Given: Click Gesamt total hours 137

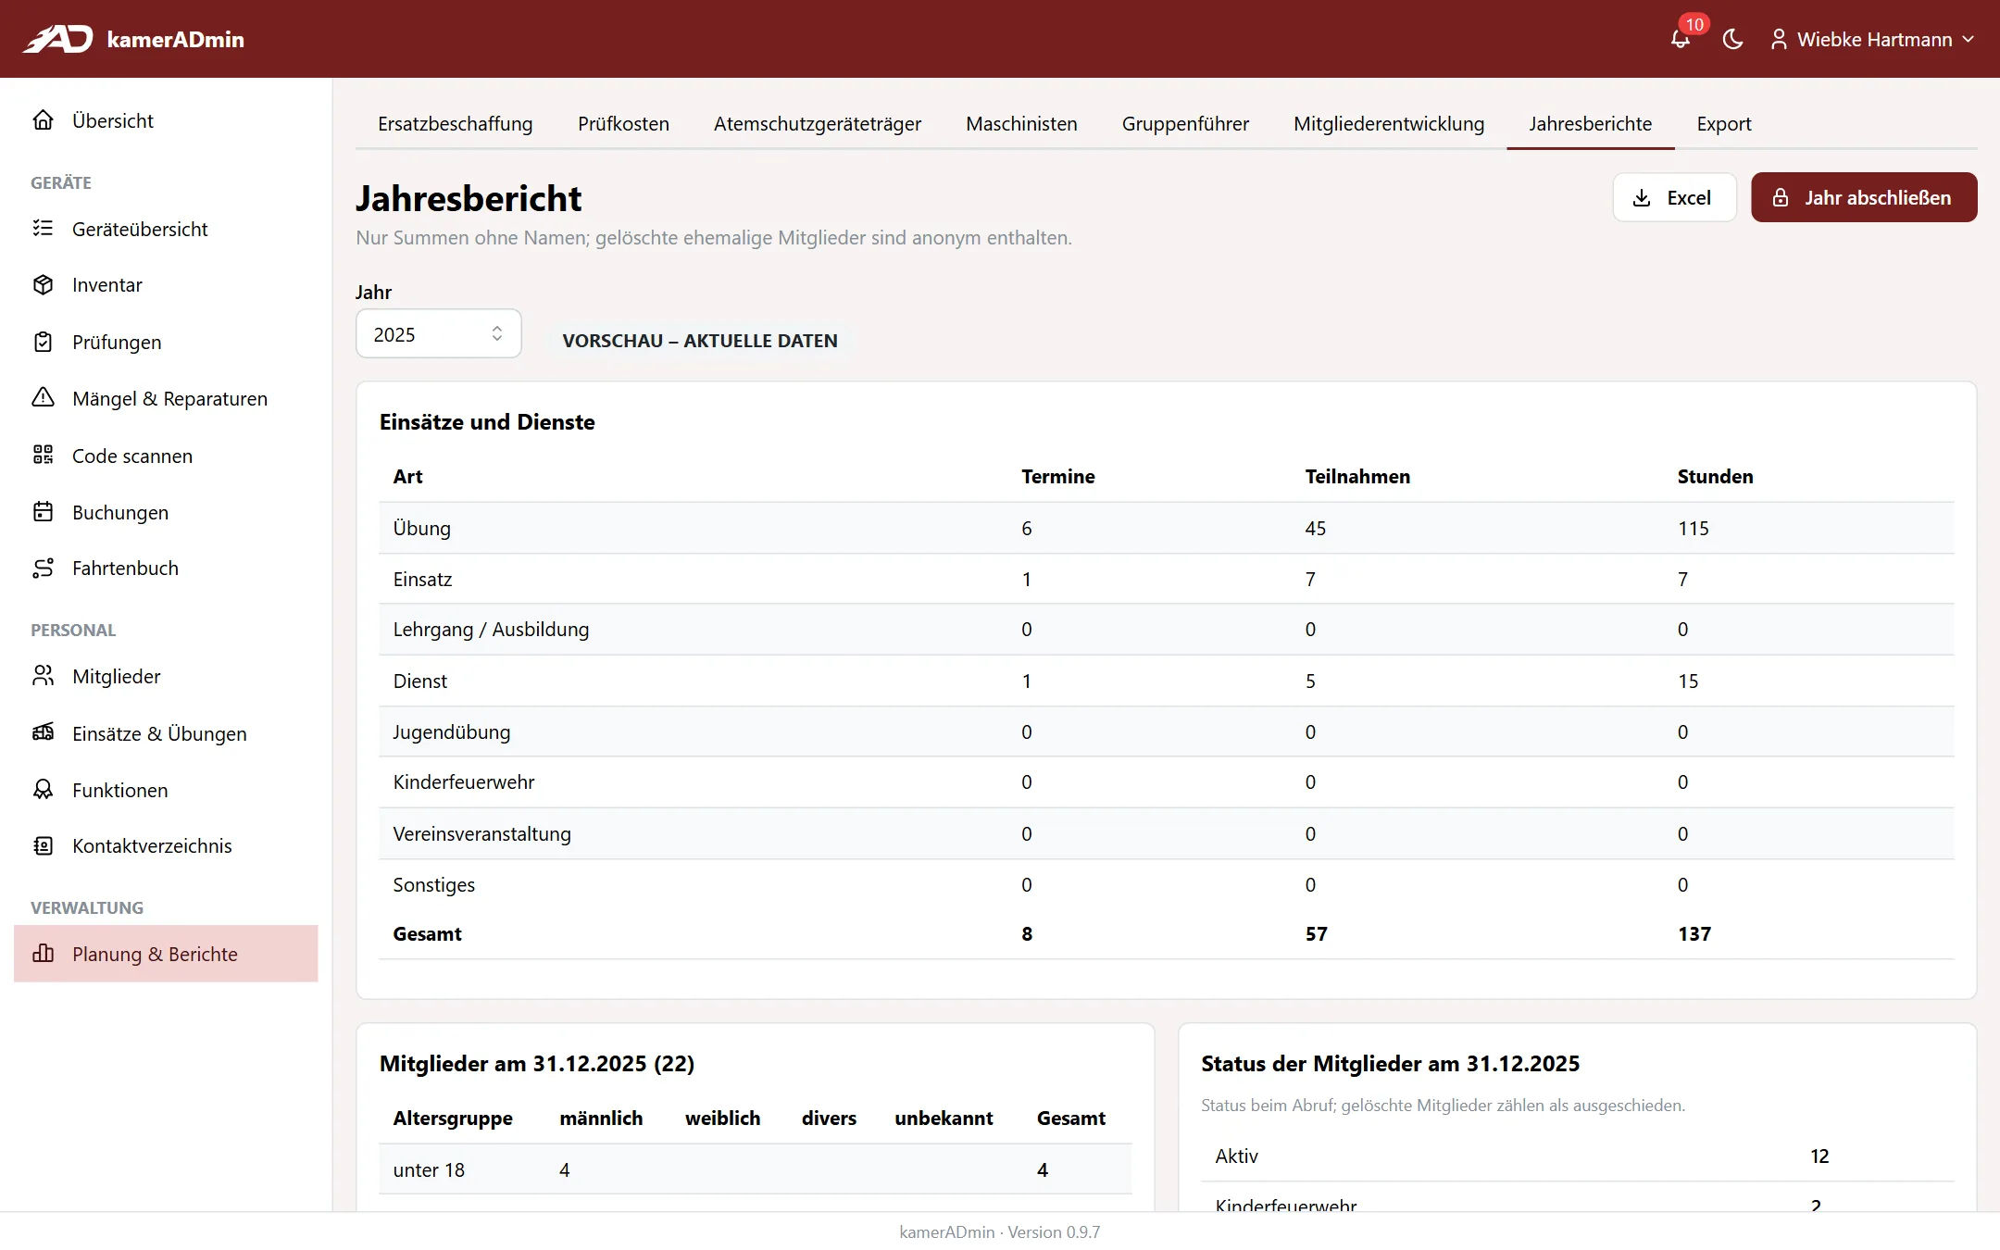Looking at the screenshot, I should click(1694, 934).
